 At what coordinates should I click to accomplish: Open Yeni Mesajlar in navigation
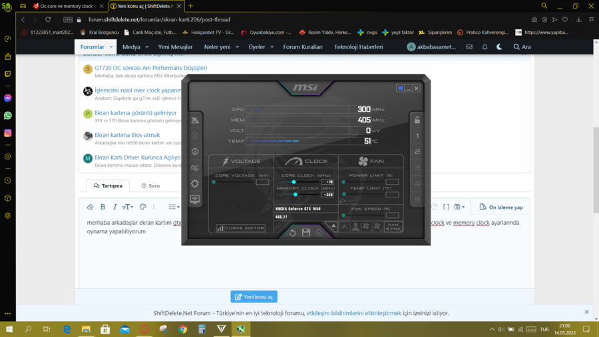pyautogui.click(x=175, y=47)
